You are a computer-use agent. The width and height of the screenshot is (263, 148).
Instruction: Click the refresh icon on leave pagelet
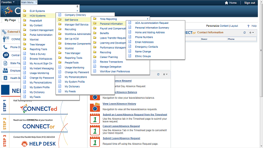pos(158,74)
